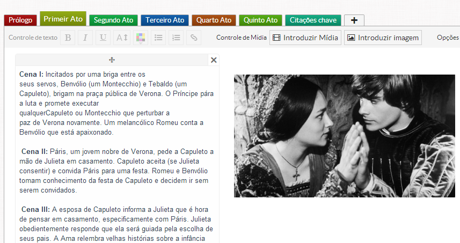The image size is (460, 243).
Task: Click the Introduzir imagem button
Action: 383,38
